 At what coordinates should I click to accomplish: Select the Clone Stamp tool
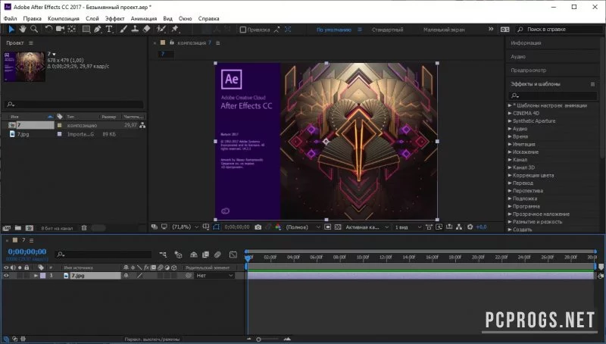135,29
